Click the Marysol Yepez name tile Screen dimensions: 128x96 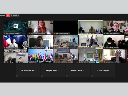coord(53,70)
